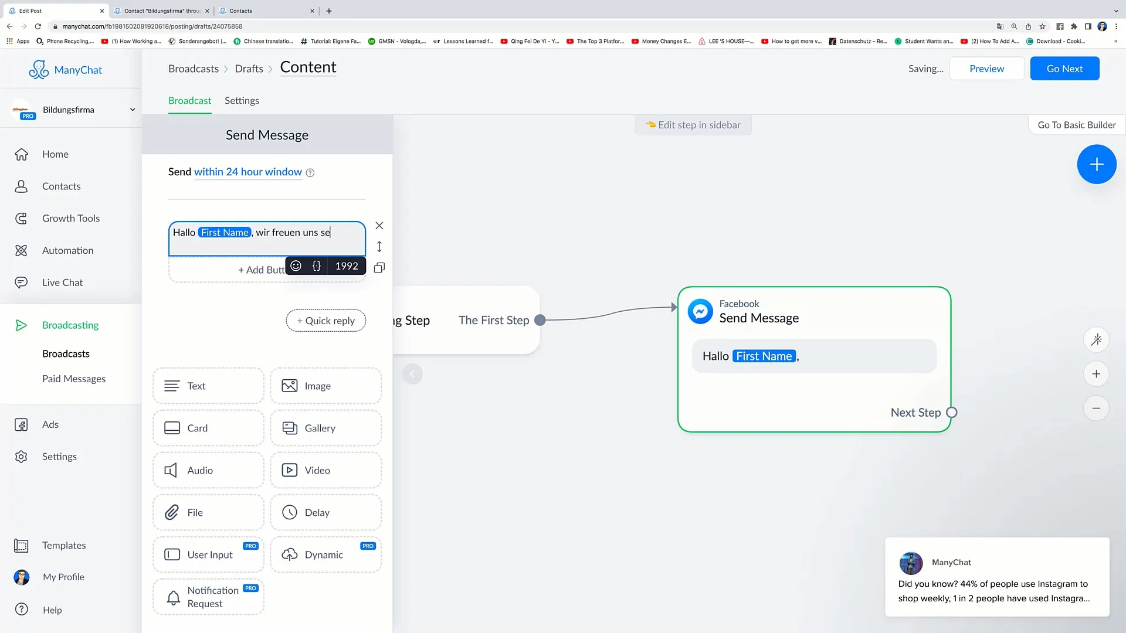
Task: Add a Card block
Action: tap(208, 428)
